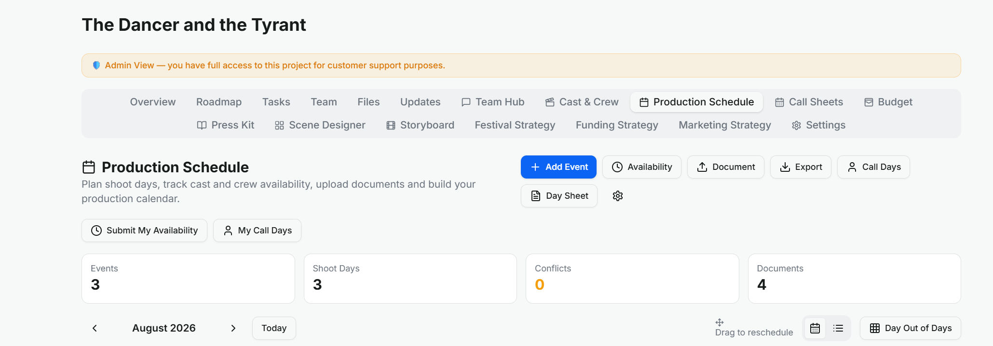
Task: Open Day Out of Days view
Action: [x=910, y=328]
